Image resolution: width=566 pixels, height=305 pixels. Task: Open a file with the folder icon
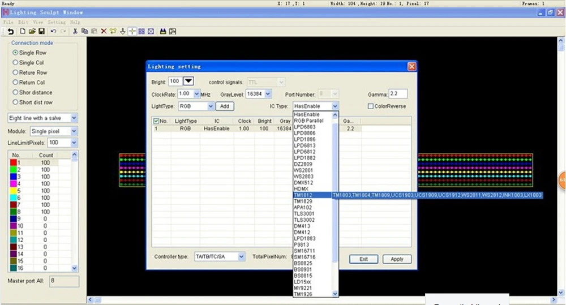tap(32, 31)
